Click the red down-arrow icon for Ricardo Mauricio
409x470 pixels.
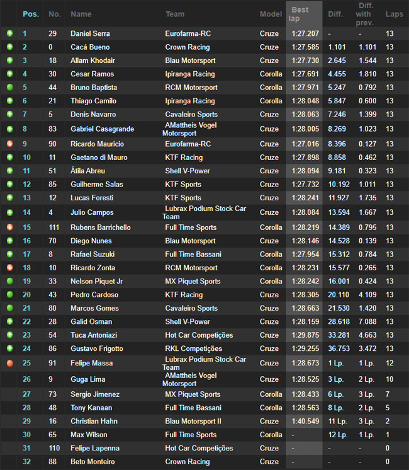tap(10, 144)
